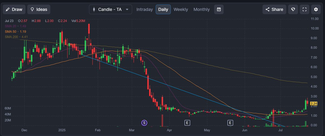
Task: Click the dropdown arrow next to Candle - TA
Action: click(127, 9)
